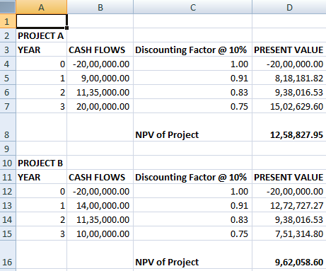The height and width of the screenshot is (271, 326).
Task: Select row 3 header
Action: (x=8, y=50)
